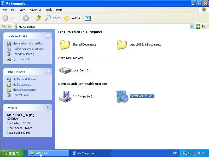Viewport: 209px width, 157px height.
Task: Select guest50861's Documents folder icon
Action: pos(122,45)
